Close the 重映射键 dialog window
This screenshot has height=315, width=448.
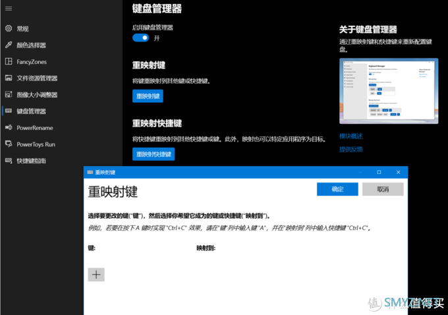[x=399, y=172]
